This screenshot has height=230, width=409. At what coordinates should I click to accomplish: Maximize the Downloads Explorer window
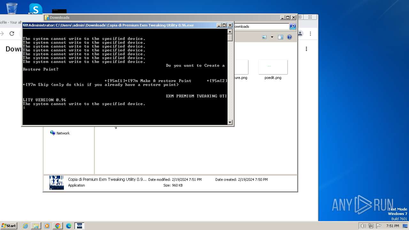[288, 18]
